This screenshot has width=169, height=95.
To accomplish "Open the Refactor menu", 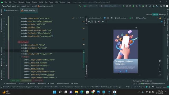I will pyautogui.click(x=35, y=2).
